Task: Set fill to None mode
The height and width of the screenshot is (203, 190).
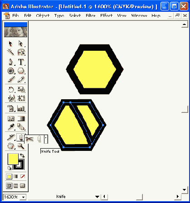Action: click(23, 176)
